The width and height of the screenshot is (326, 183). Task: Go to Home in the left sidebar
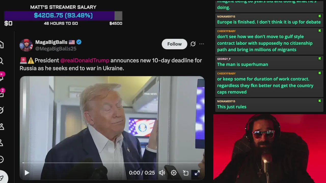pyautogui.click(x=2, y=45)
